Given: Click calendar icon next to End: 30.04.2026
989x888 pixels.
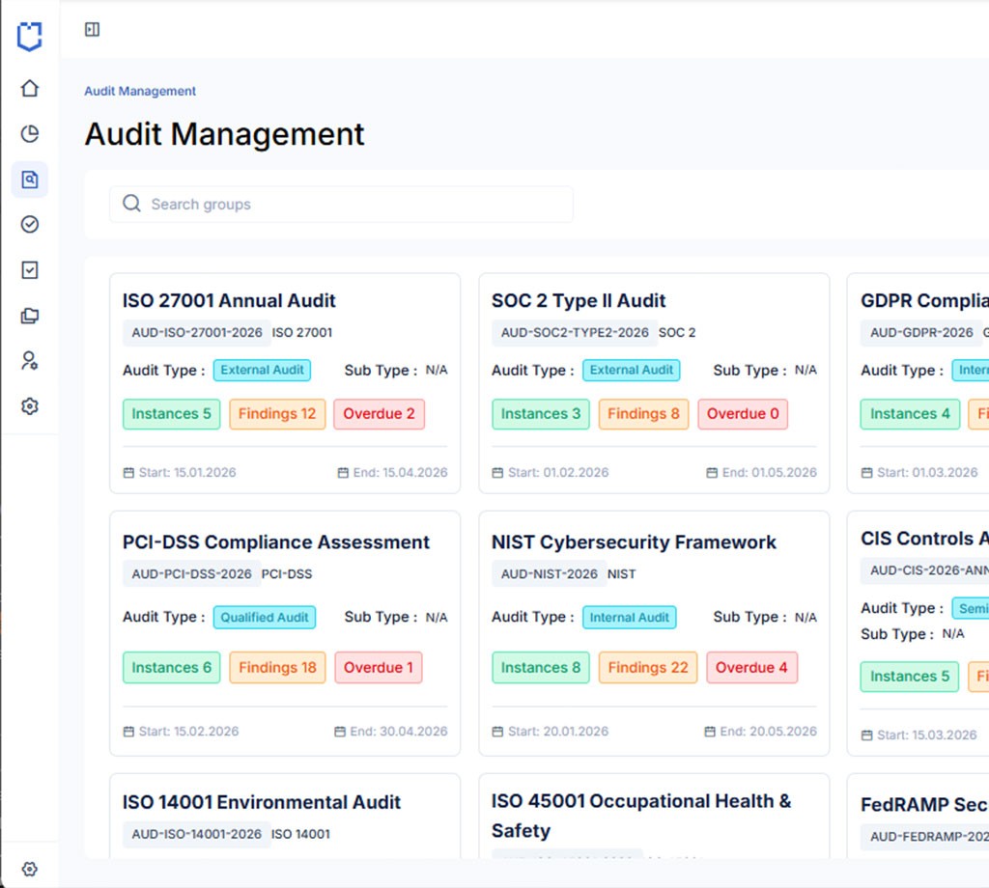Looking at the screenshot, I should pos(340,732).
